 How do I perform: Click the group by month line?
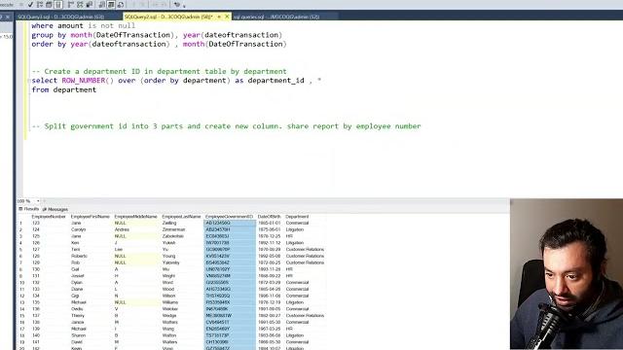157,35
